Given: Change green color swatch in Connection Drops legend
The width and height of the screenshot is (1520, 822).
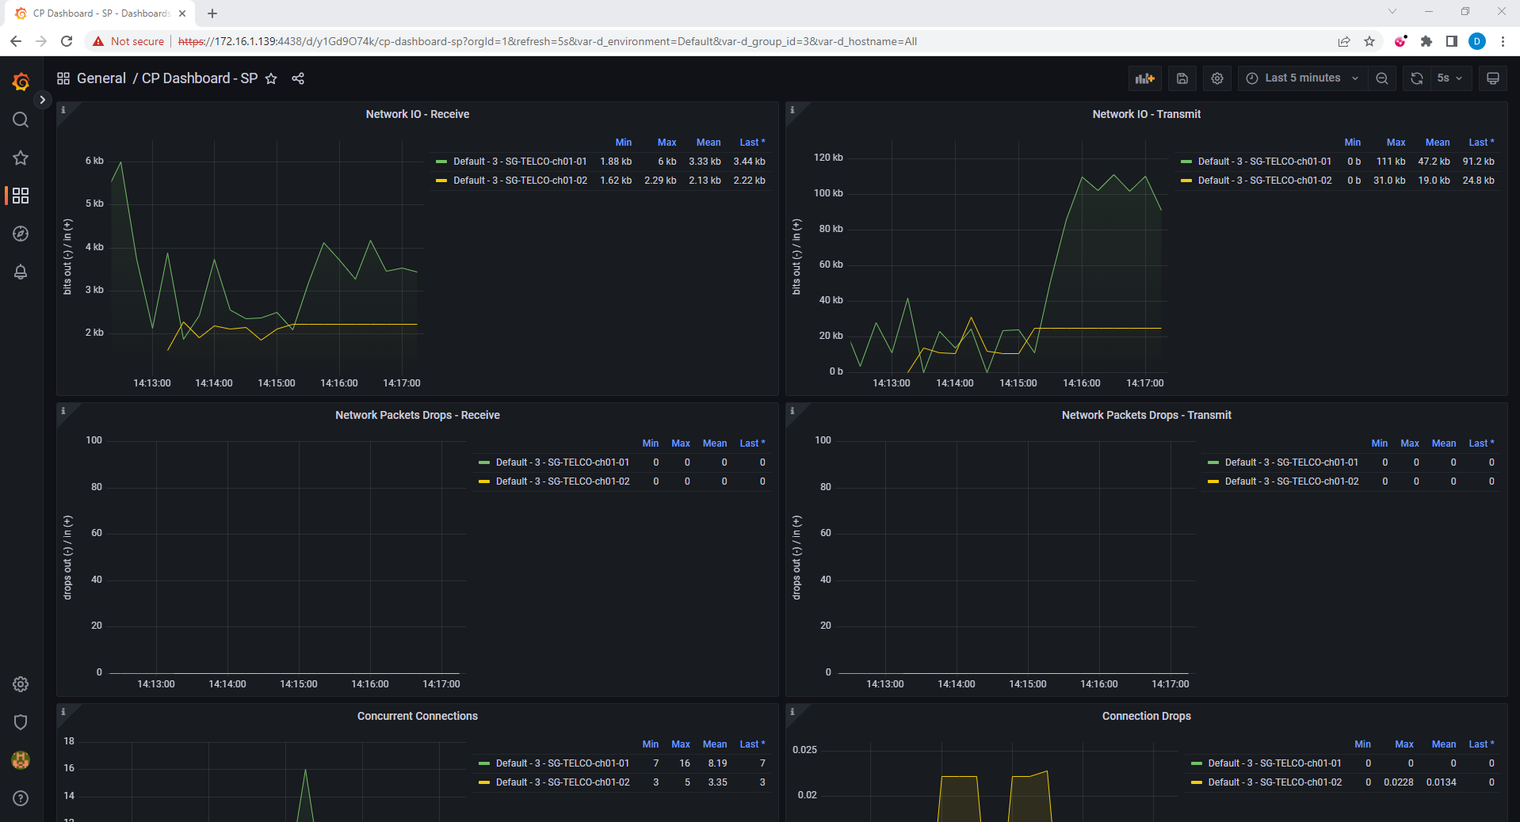Looking at the screenshot, I should pos(1197,763).
